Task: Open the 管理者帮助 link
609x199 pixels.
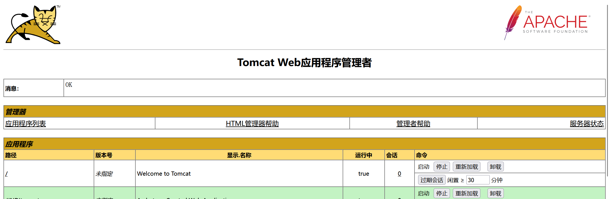Action: (x=413, y=124)
